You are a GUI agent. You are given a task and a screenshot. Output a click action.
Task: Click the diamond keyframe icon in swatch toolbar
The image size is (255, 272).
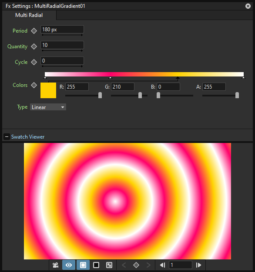tap(136, 265)
